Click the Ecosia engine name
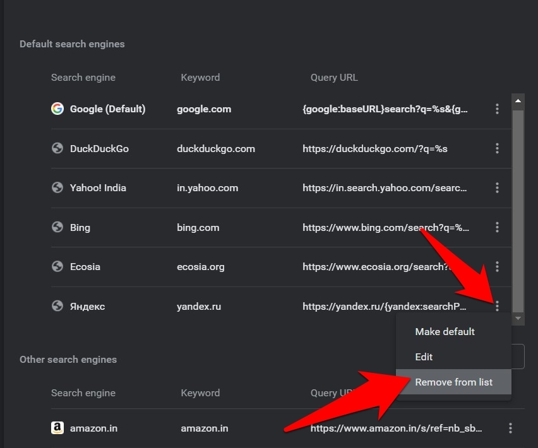The height and width of the screenshot is (448, 538). [85, 267]
